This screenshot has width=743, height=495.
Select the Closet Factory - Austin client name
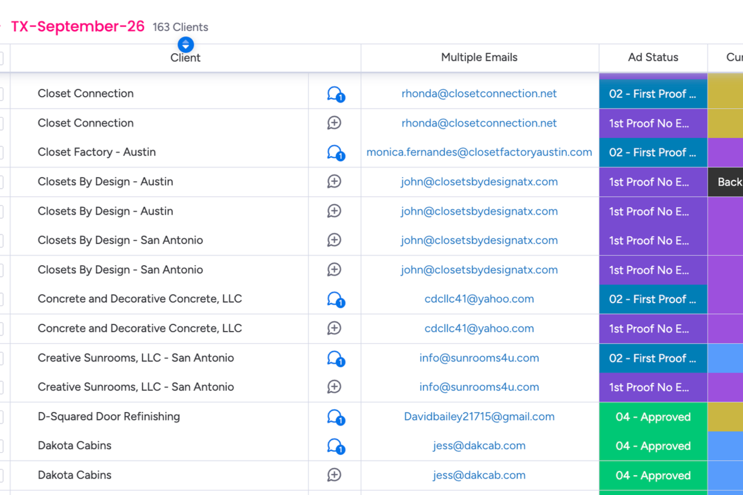pyautogui.click(x=97, y=152)
